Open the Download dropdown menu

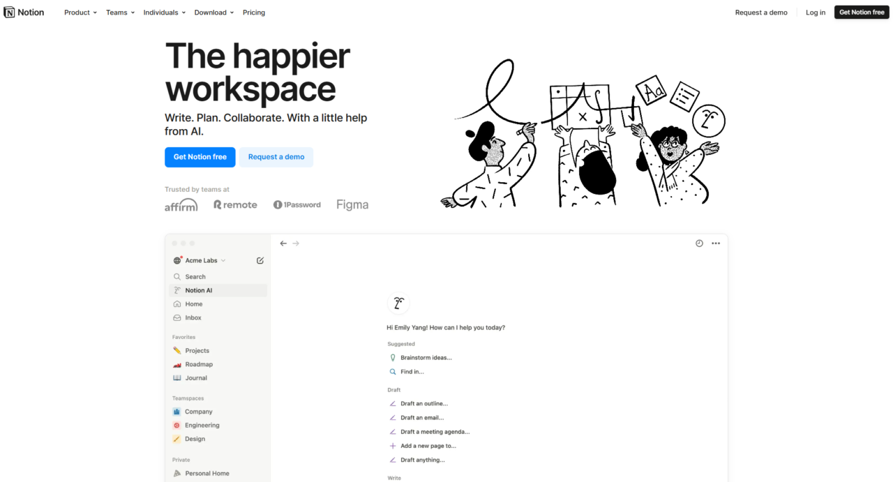[214, 13]
